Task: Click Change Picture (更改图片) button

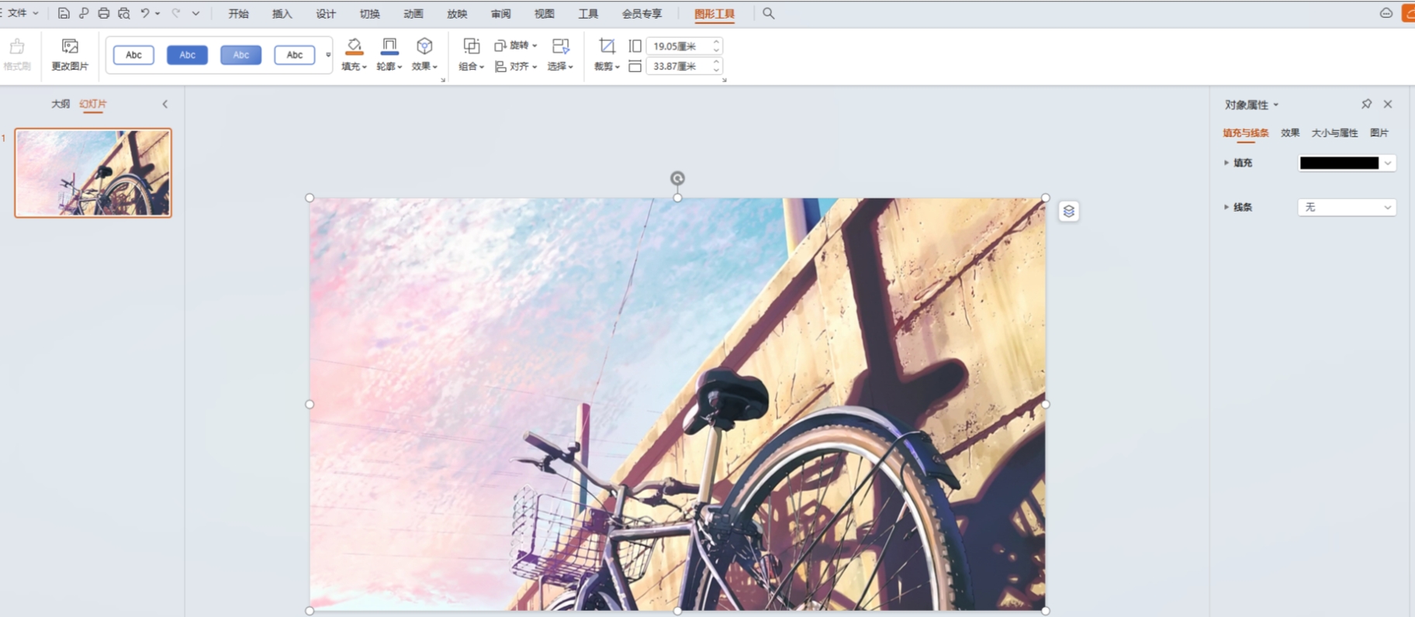Action: 70,54
